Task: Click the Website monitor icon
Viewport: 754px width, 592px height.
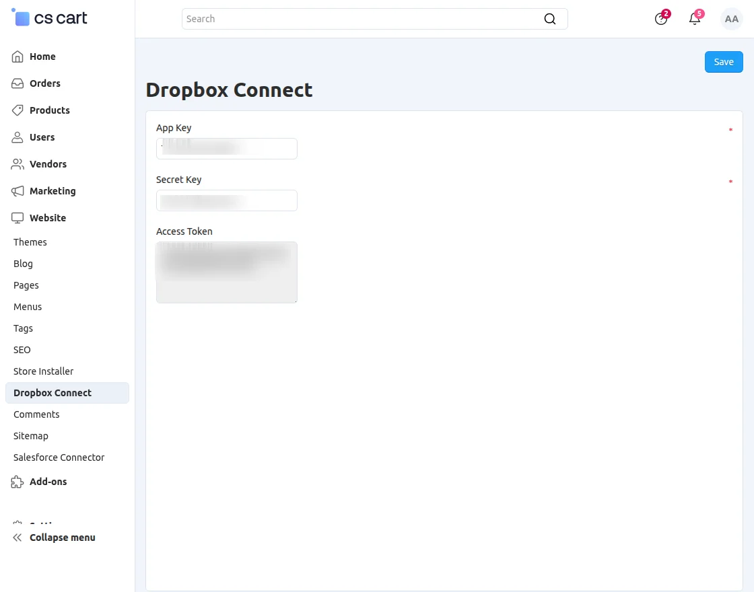Action: (18, 218)
